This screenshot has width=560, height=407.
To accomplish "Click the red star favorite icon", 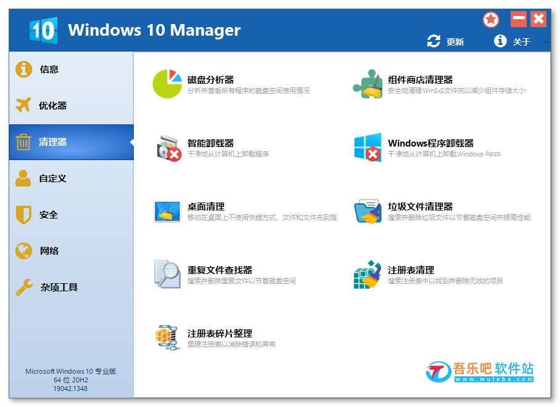I will (x=491, y=19).
